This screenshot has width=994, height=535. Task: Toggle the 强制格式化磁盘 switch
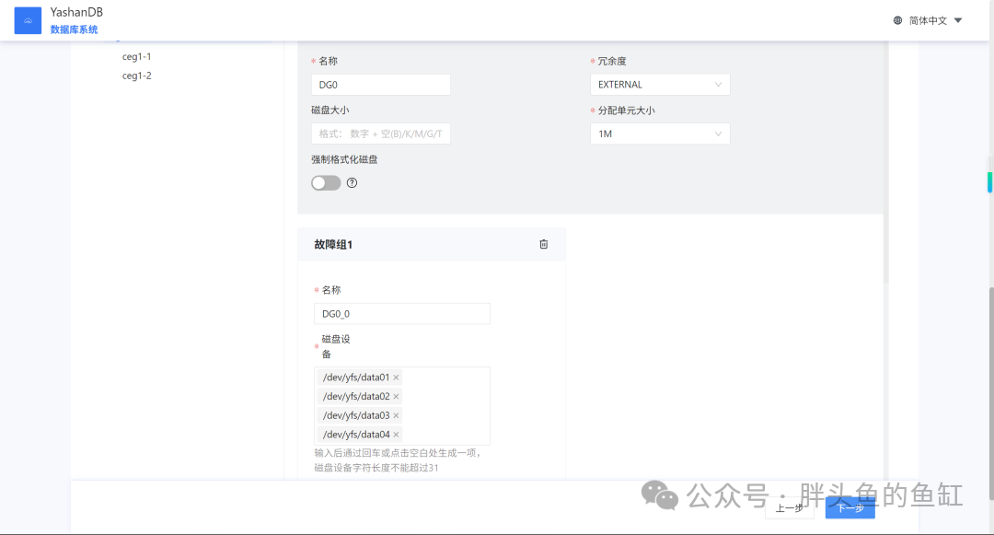coord(326,183)
